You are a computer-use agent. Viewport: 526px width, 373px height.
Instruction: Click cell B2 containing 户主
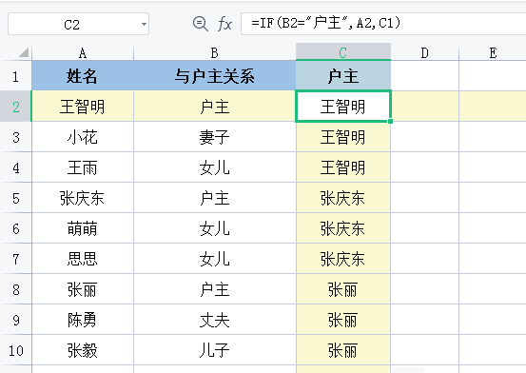point(215,106)
